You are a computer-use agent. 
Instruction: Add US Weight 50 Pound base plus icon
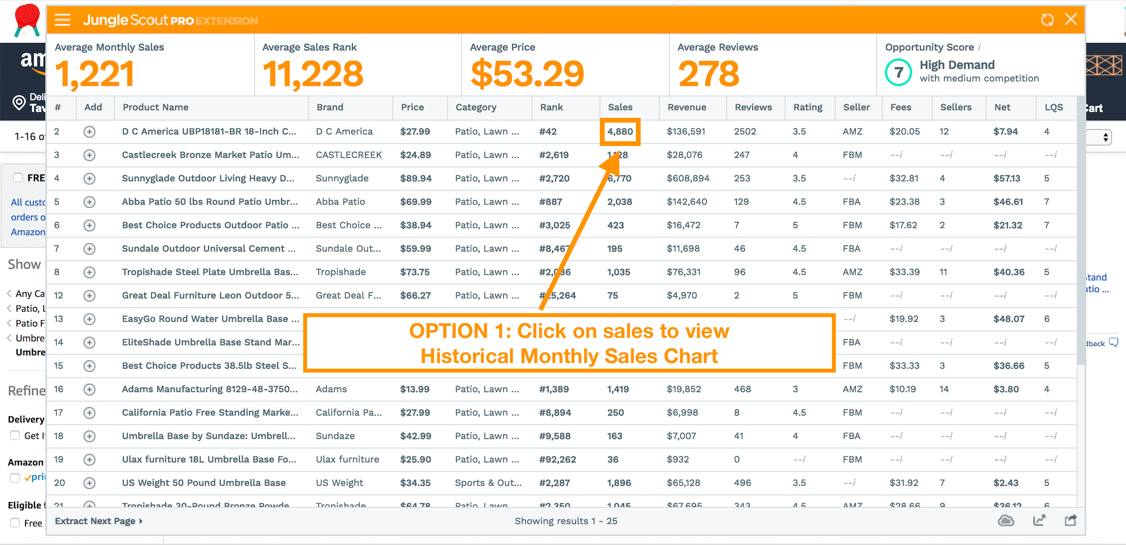pyautogui.click(x=89, y=483)
